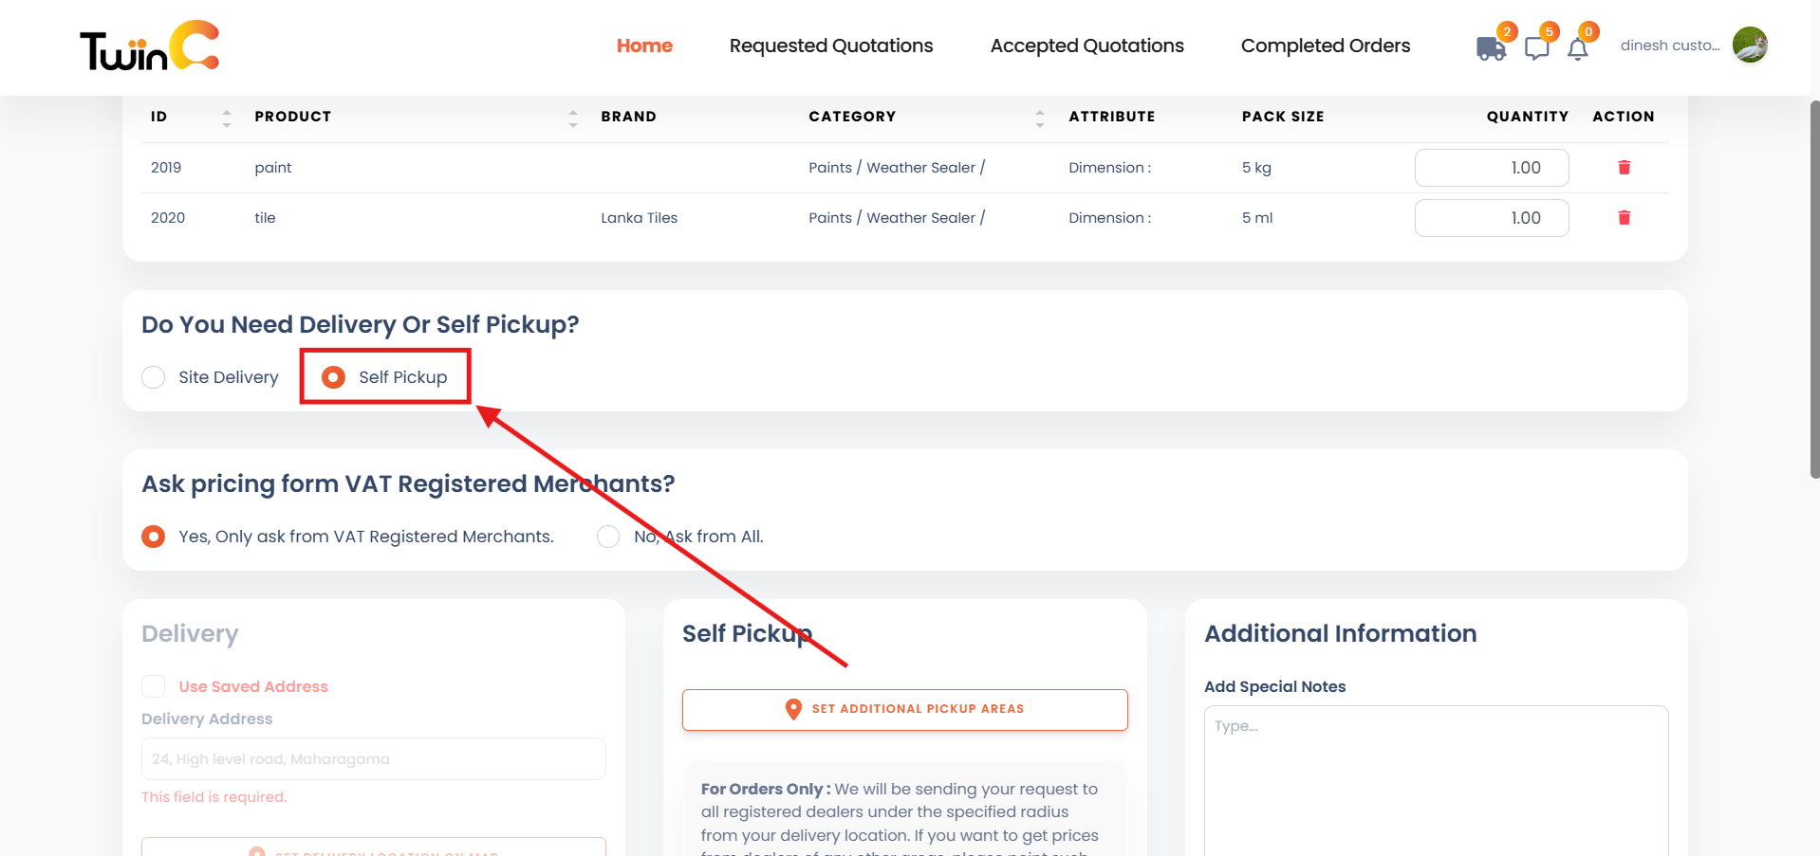Open the notifications bell icon
This screenshot has width=1820, height=856.
(1577, 49)
